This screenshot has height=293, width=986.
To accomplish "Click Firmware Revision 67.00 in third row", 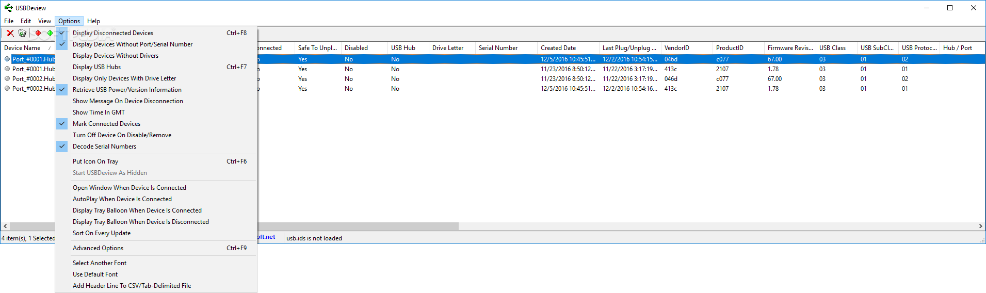I will [x=774, y=79].
